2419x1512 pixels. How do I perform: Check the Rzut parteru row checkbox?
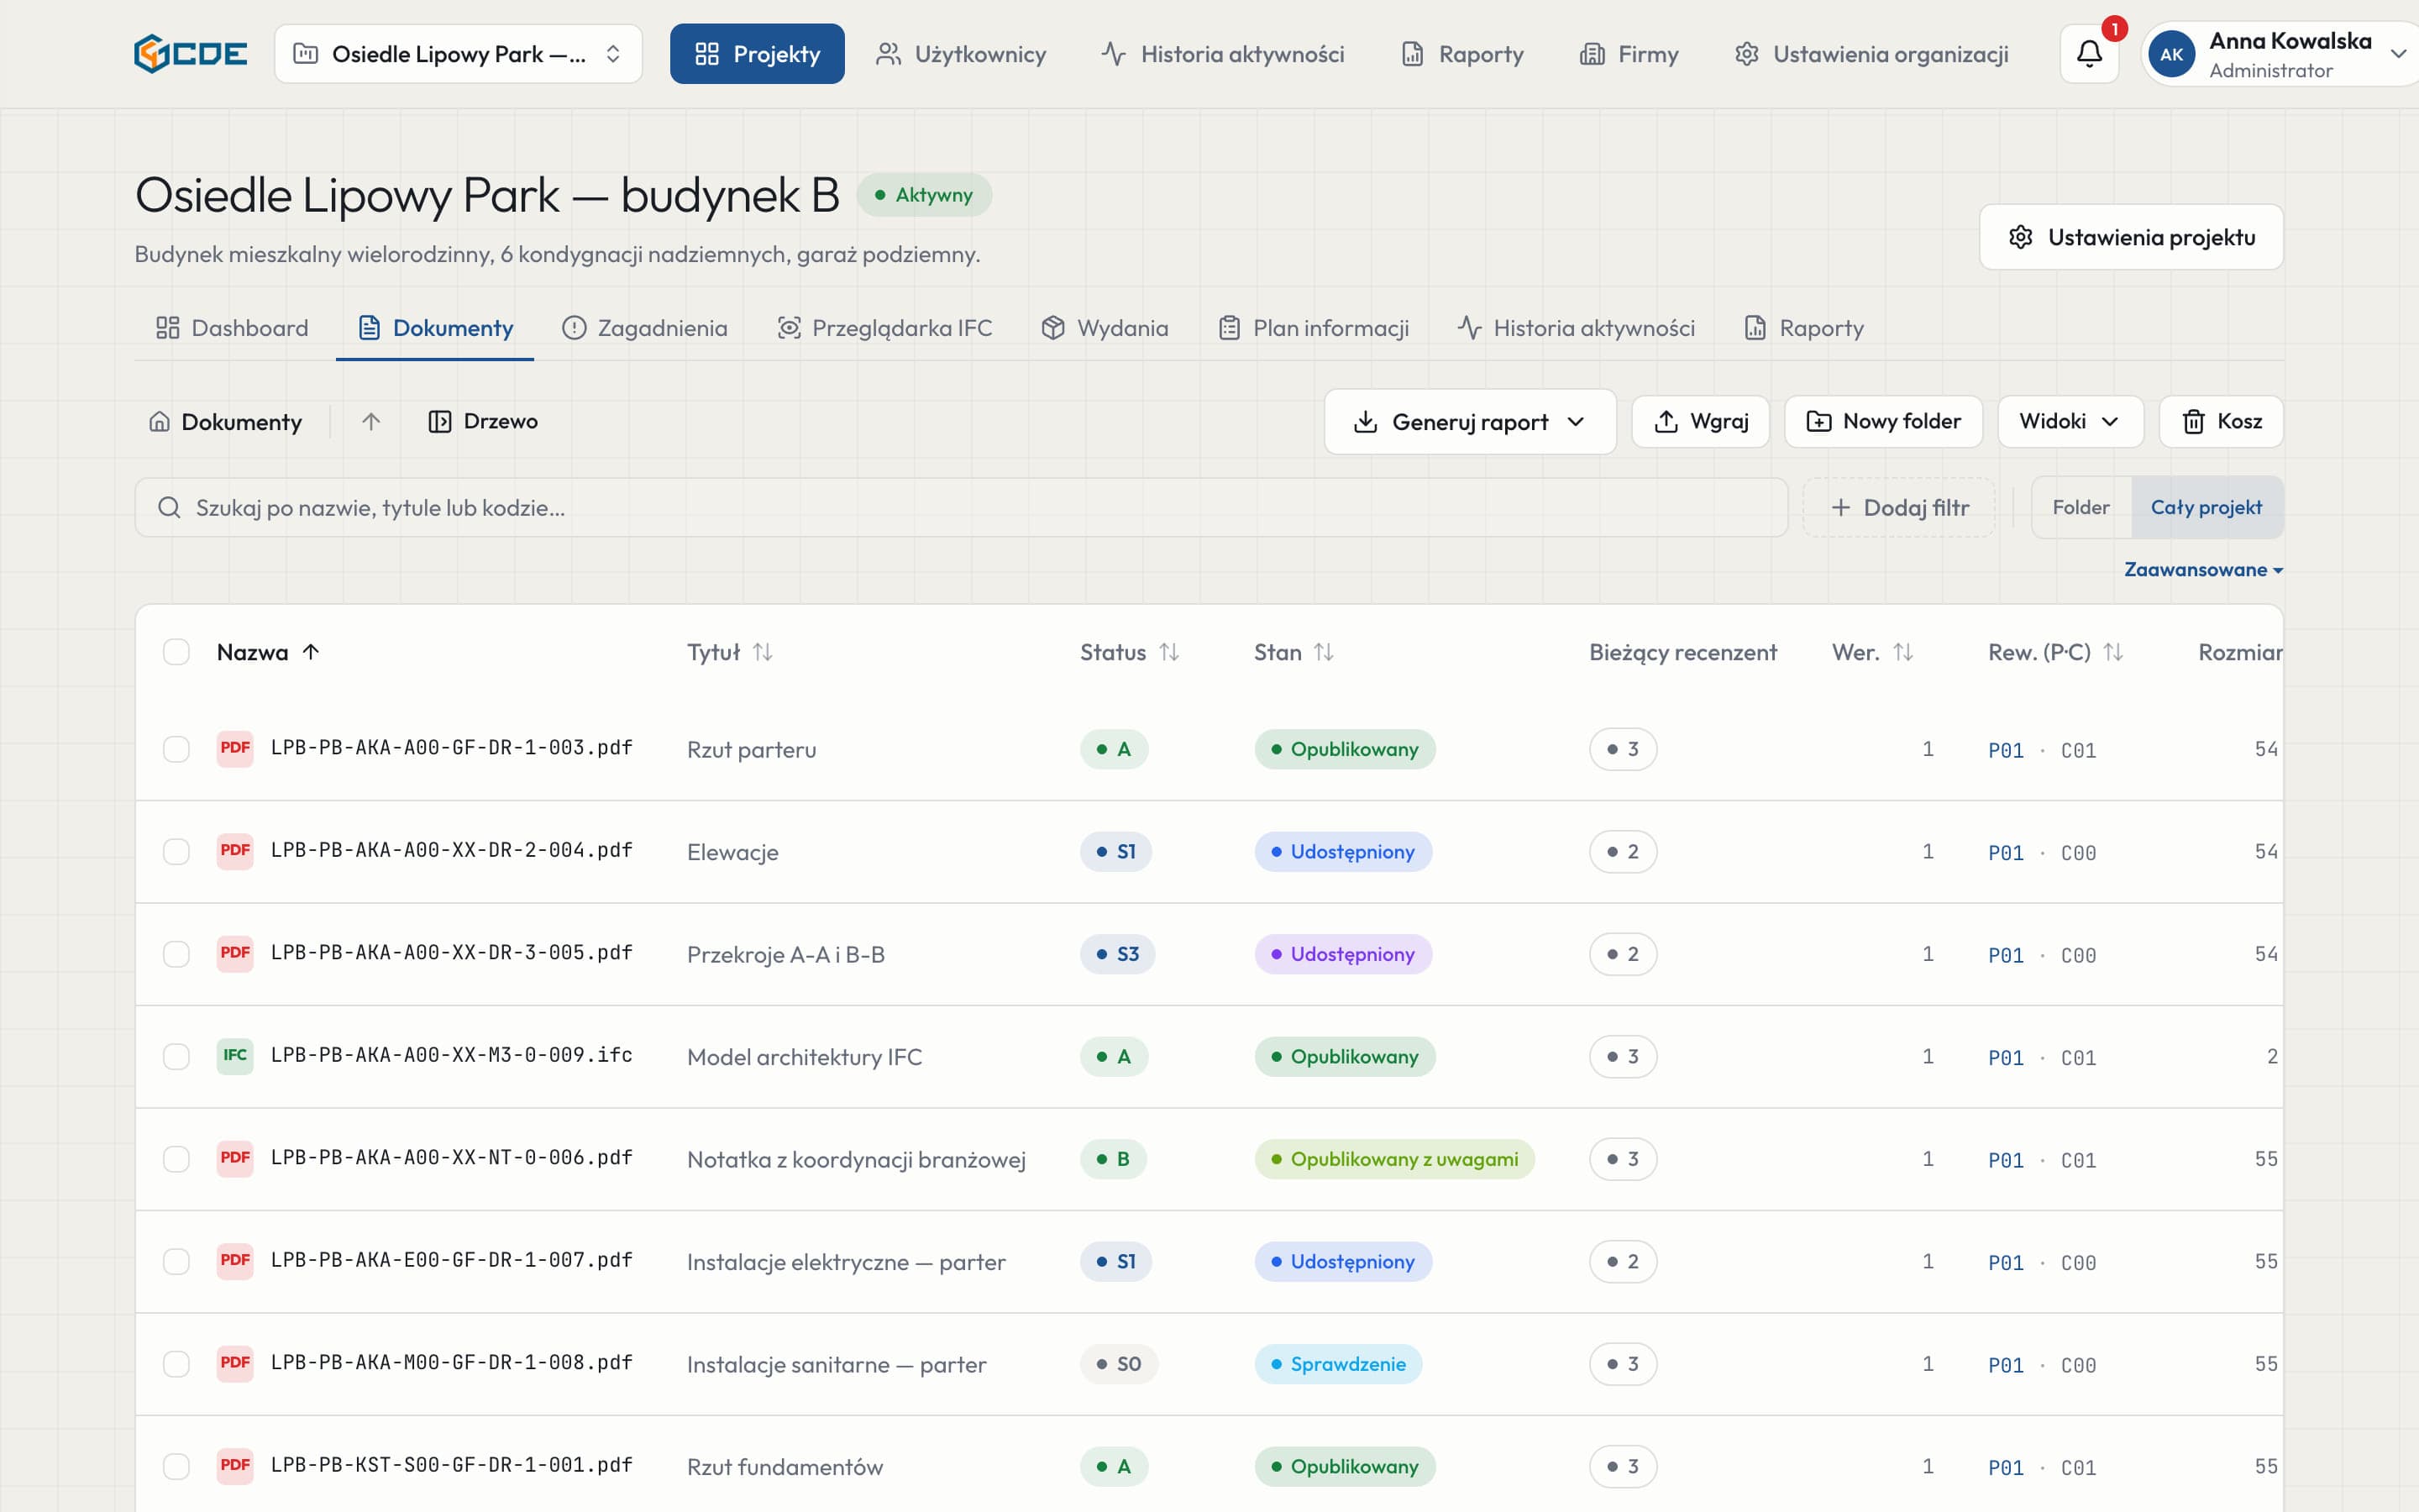pyautogui.click(x=176, y=749)
